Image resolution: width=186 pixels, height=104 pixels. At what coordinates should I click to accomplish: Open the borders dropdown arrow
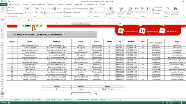tap(38, 12)
